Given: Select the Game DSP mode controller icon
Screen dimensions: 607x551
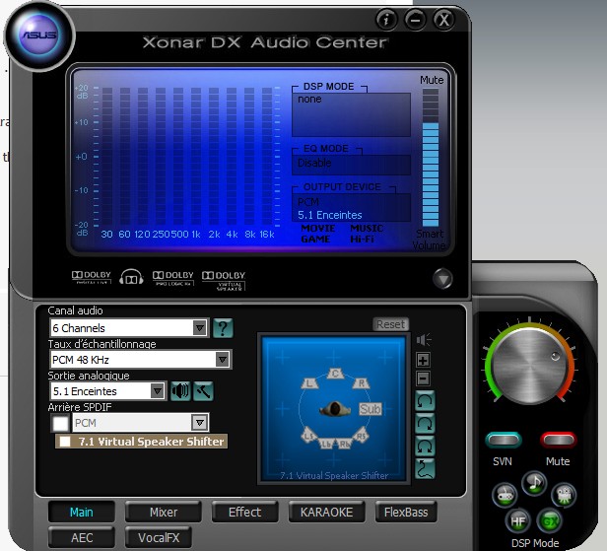Looking at the screenshot, I should (505, 495).
